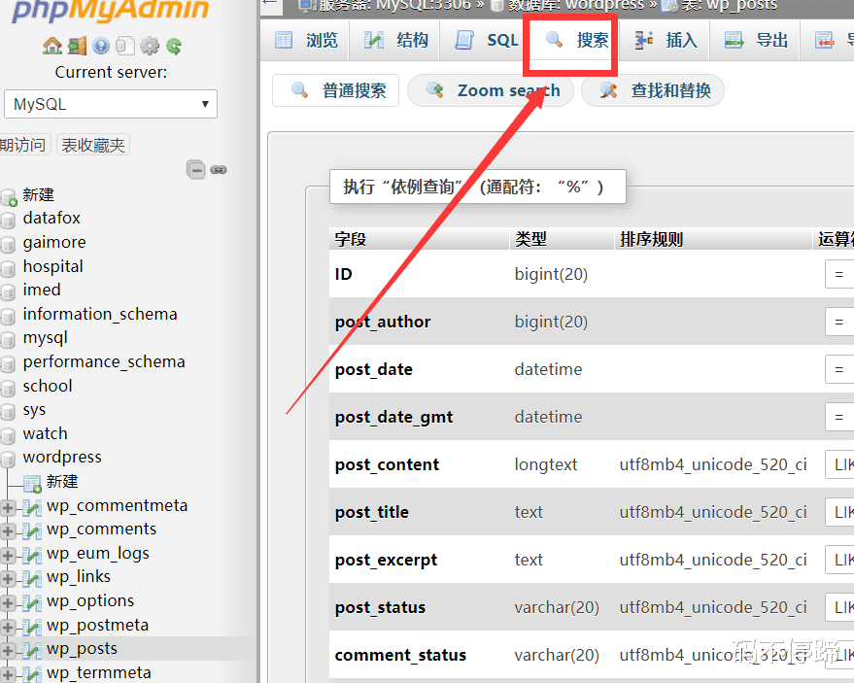854x683 pixels.
Task: Expand the wp_commentmeta table node
Action: [9, 506]
